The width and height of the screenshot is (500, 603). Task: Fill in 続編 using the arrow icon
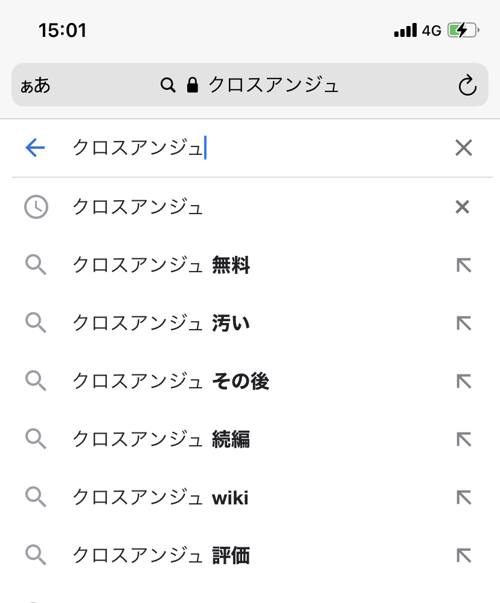pyautogui.click(x=463, y=440)
